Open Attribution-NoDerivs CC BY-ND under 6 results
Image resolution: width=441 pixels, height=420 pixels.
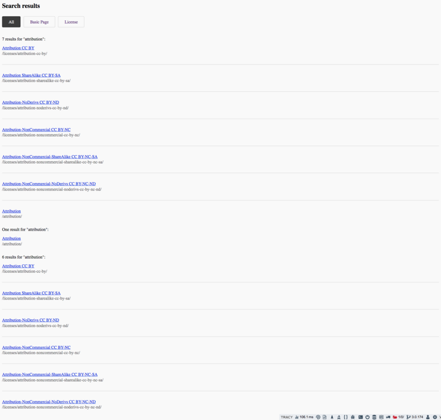[x=31, y=320]
